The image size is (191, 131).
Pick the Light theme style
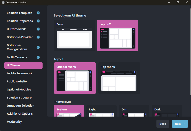pyautogui.click(x=102, y=111)
